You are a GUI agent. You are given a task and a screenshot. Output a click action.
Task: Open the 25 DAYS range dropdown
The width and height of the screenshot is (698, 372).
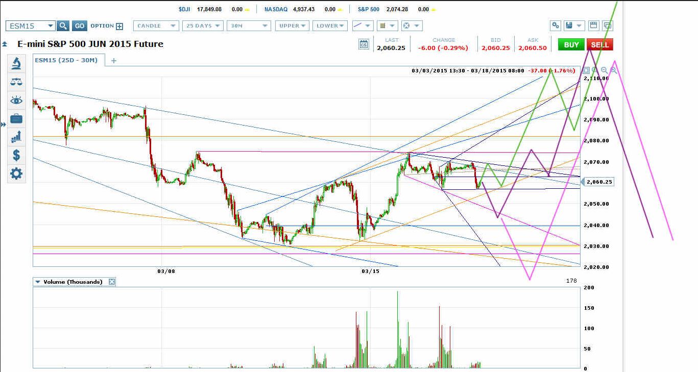point(204,26)
